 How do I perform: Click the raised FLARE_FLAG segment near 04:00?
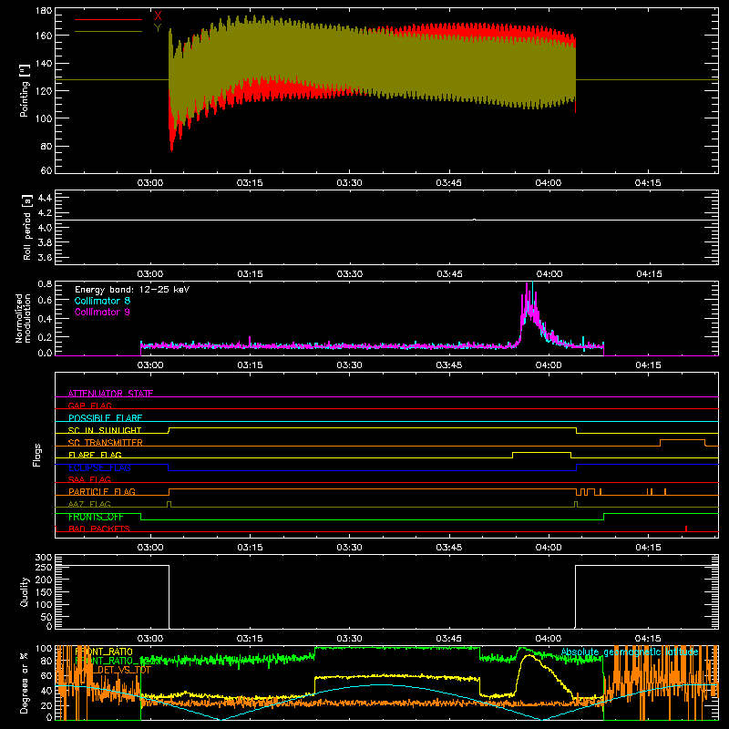click(x=541, y=452)
